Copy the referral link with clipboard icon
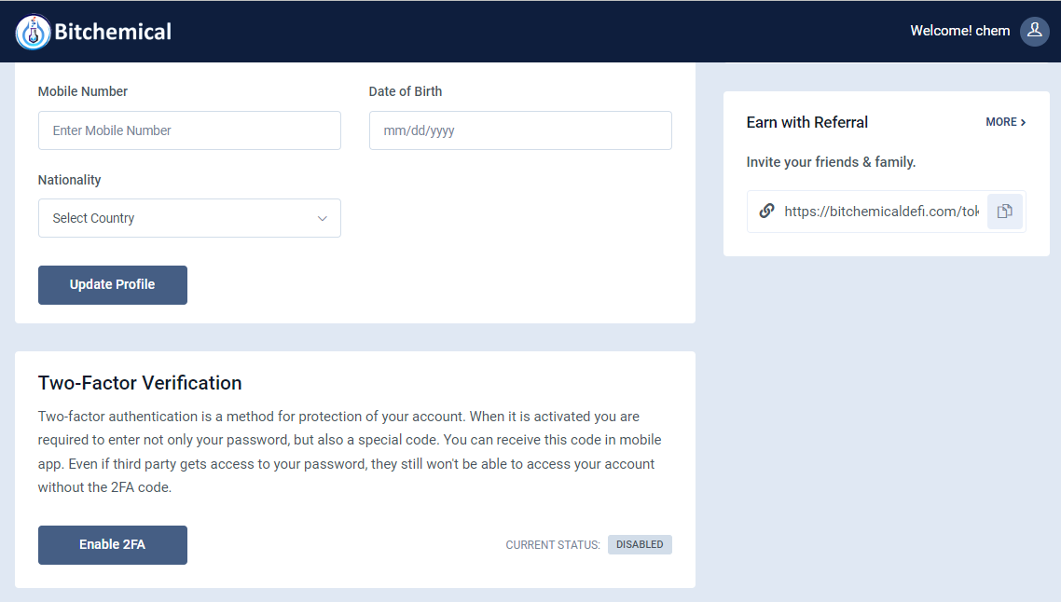The width and height of the screenshot is (1061, 602). click(1005, 211)
